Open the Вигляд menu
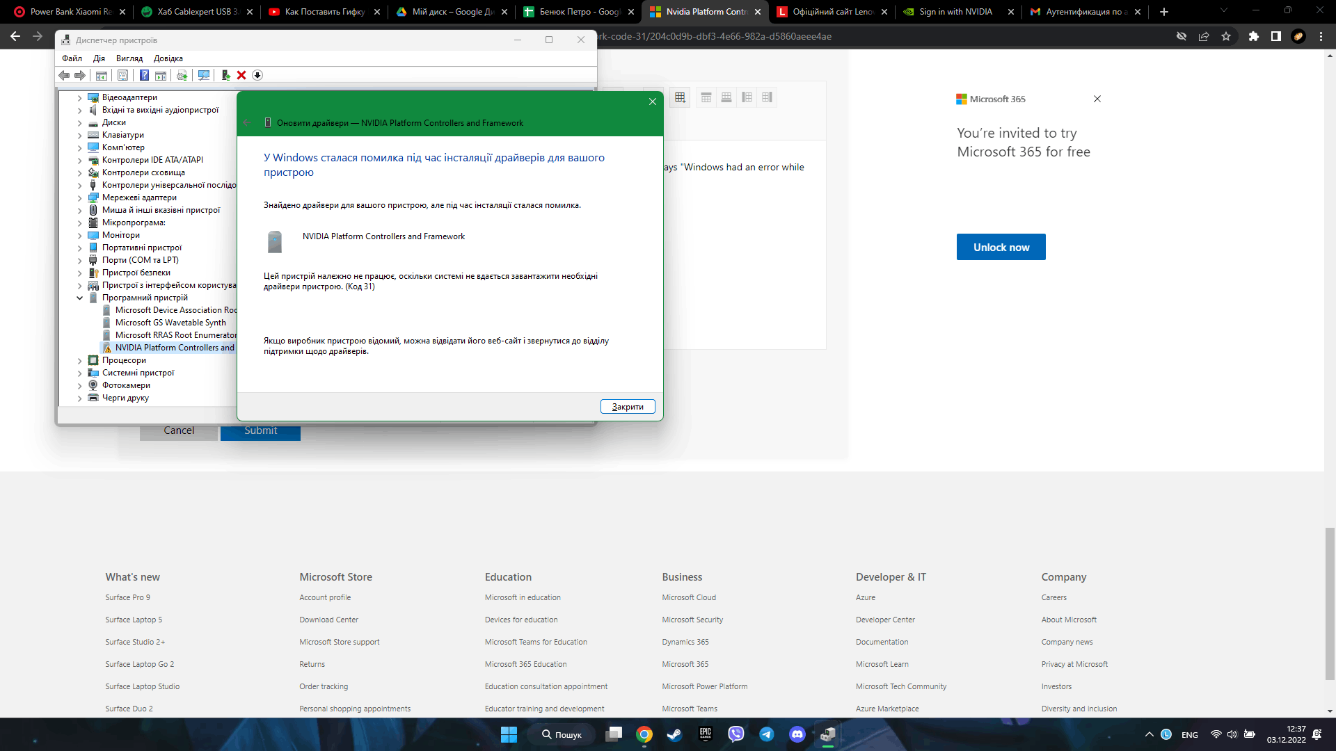 click(x=129, y=58)
